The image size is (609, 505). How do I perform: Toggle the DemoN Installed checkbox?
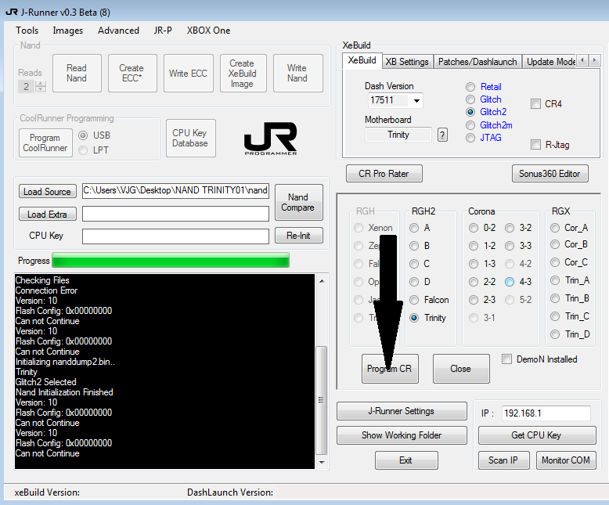tap(506, 359)
